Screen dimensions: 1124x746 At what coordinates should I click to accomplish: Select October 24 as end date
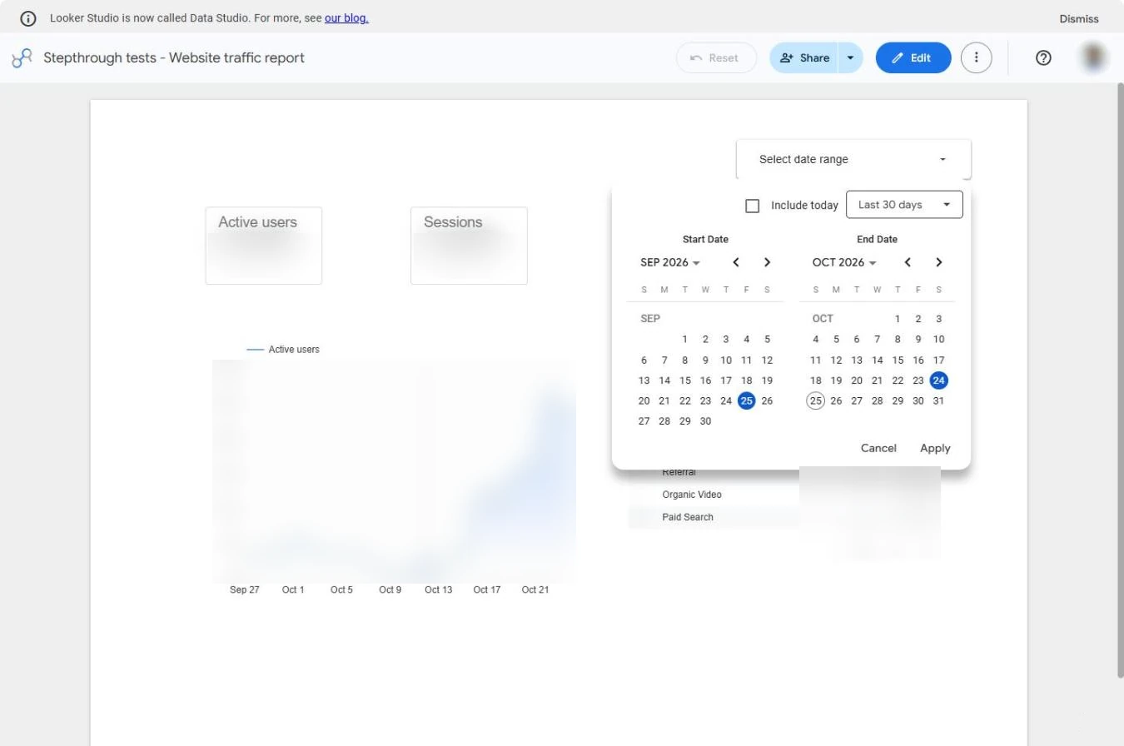pos(938,380)
